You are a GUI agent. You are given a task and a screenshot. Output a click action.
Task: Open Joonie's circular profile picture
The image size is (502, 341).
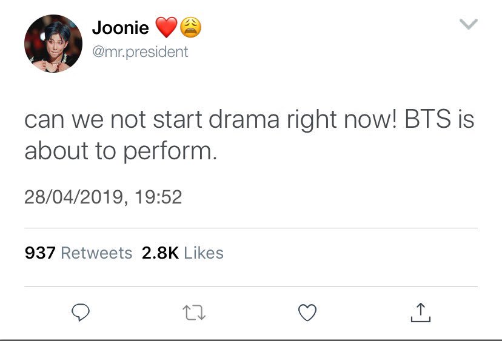[x=53, y=44]
